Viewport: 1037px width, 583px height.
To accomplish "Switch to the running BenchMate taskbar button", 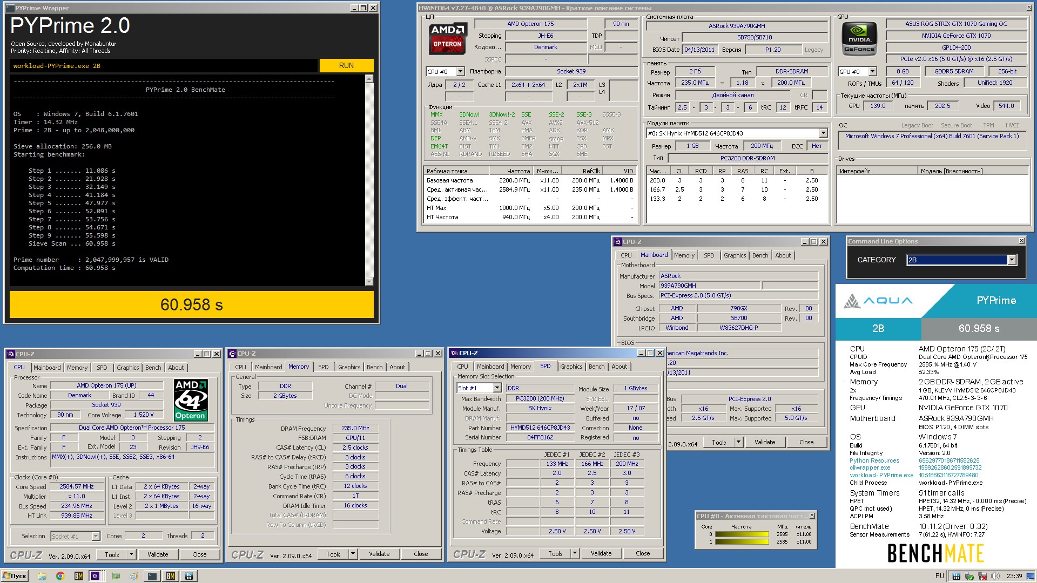I will pos(171,576).
